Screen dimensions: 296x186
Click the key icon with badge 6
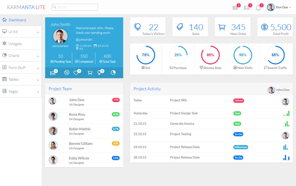tap(99, 73)
